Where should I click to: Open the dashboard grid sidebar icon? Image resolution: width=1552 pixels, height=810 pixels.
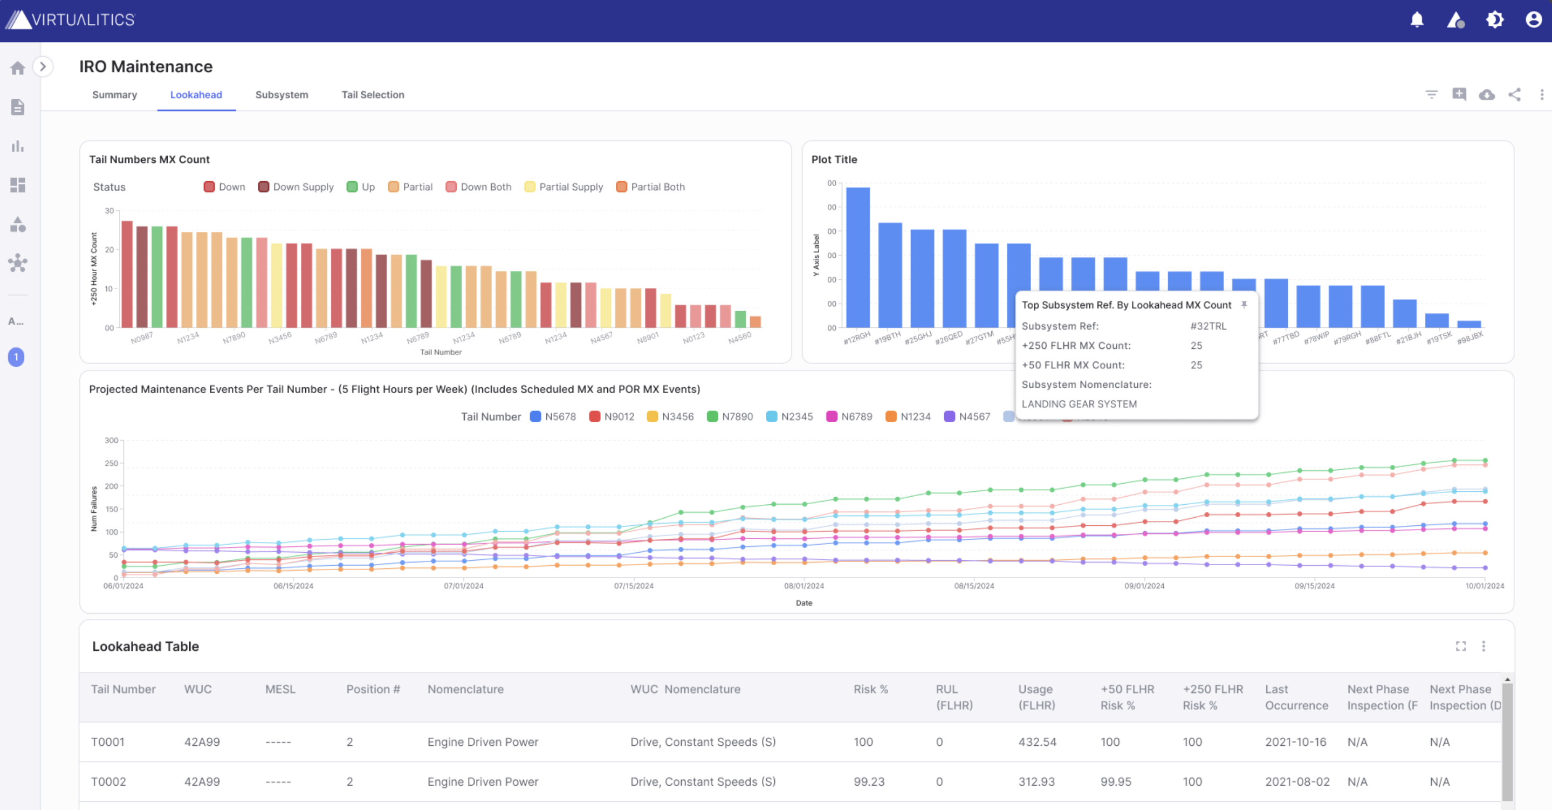pyautogui.click(x=17, y=185)
